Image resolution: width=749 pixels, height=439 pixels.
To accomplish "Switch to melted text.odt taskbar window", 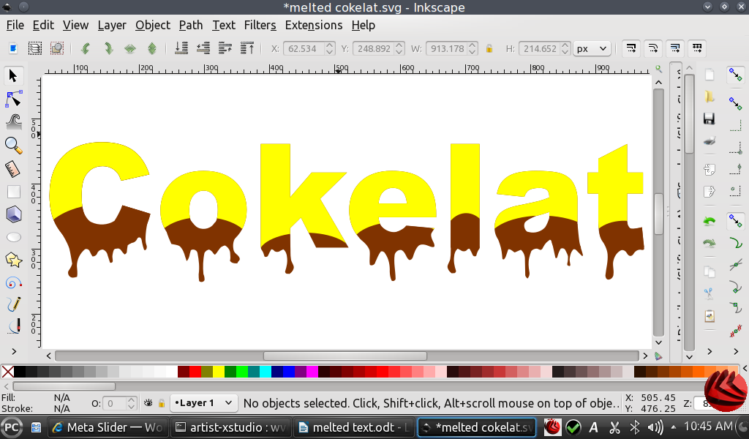I will (x=353, y=427).
